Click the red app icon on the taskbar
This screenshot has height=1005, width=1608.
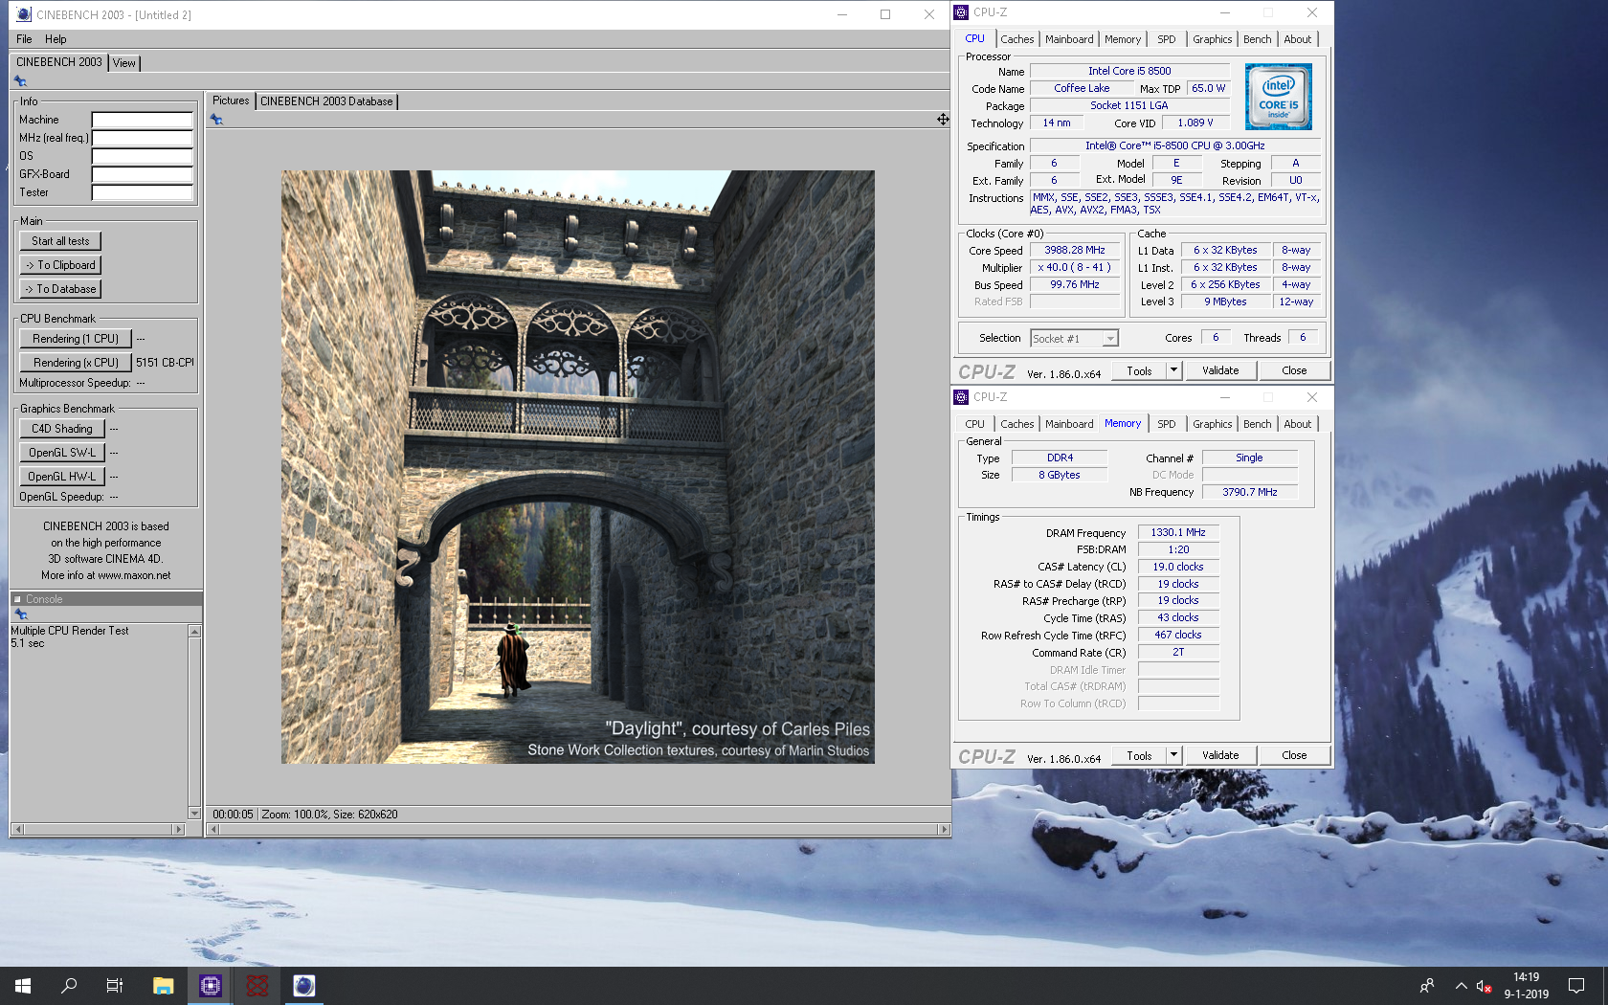257,986
